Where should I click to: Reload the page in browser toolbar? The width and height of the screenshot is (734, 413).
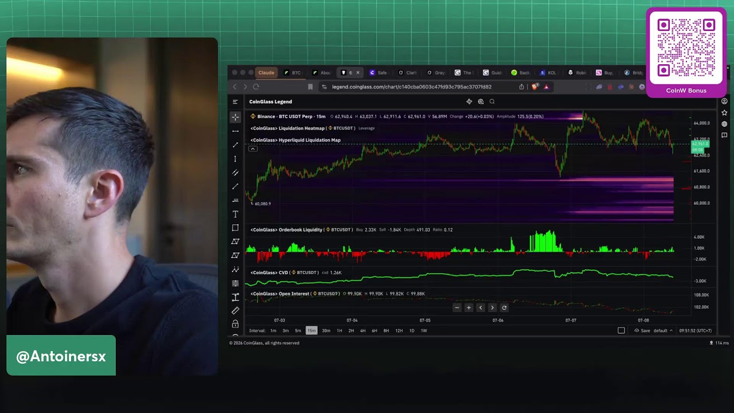(x=256, y=87)
